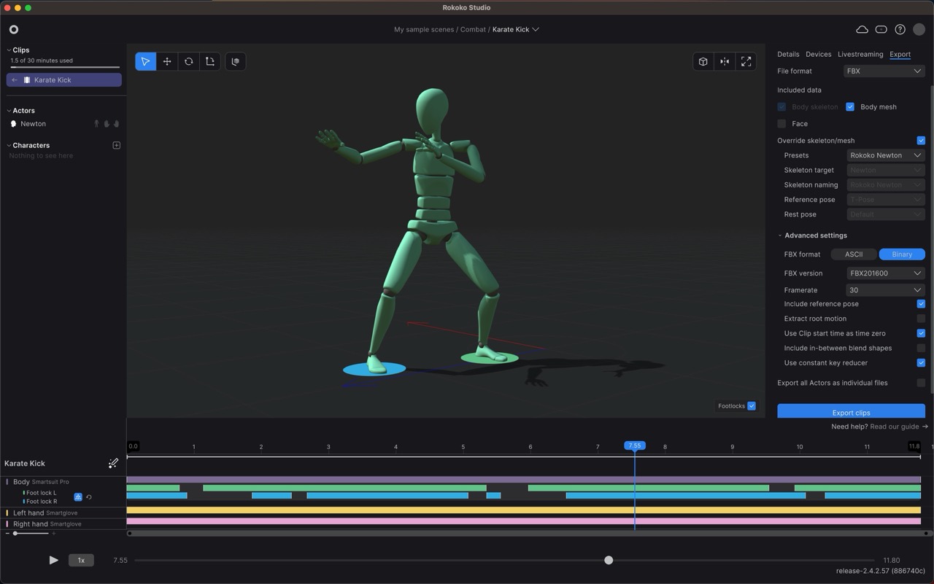Collapse the Advanced settings section
This screenshot has width=934, height=584.
(x=780, y=235)
